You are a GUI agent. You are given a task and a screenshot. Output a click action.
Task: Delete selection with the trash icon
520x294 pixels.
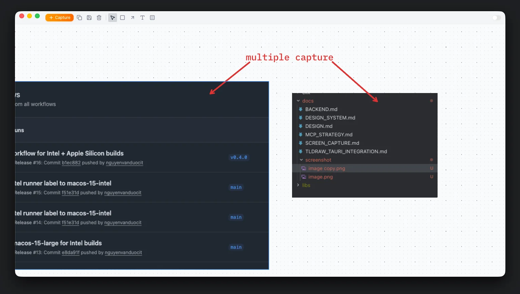(x=99, y=17)
